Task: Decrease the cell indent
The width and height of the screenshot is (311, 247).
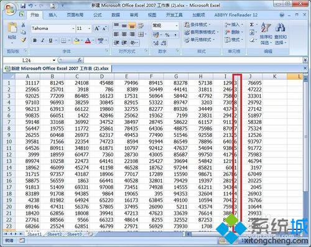Action: (116, 43)
